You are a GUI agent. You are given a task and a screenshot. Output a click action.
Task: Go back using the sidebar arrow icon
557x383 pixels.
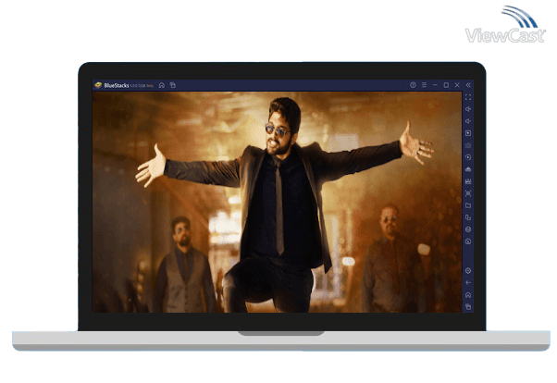tap(468, 283)
